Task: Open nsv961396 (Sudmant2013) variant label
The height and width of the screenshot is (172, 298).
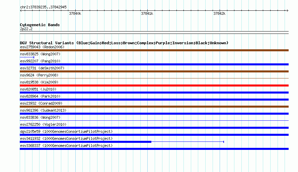Action: pyautogui.click(x=43, y=110)
